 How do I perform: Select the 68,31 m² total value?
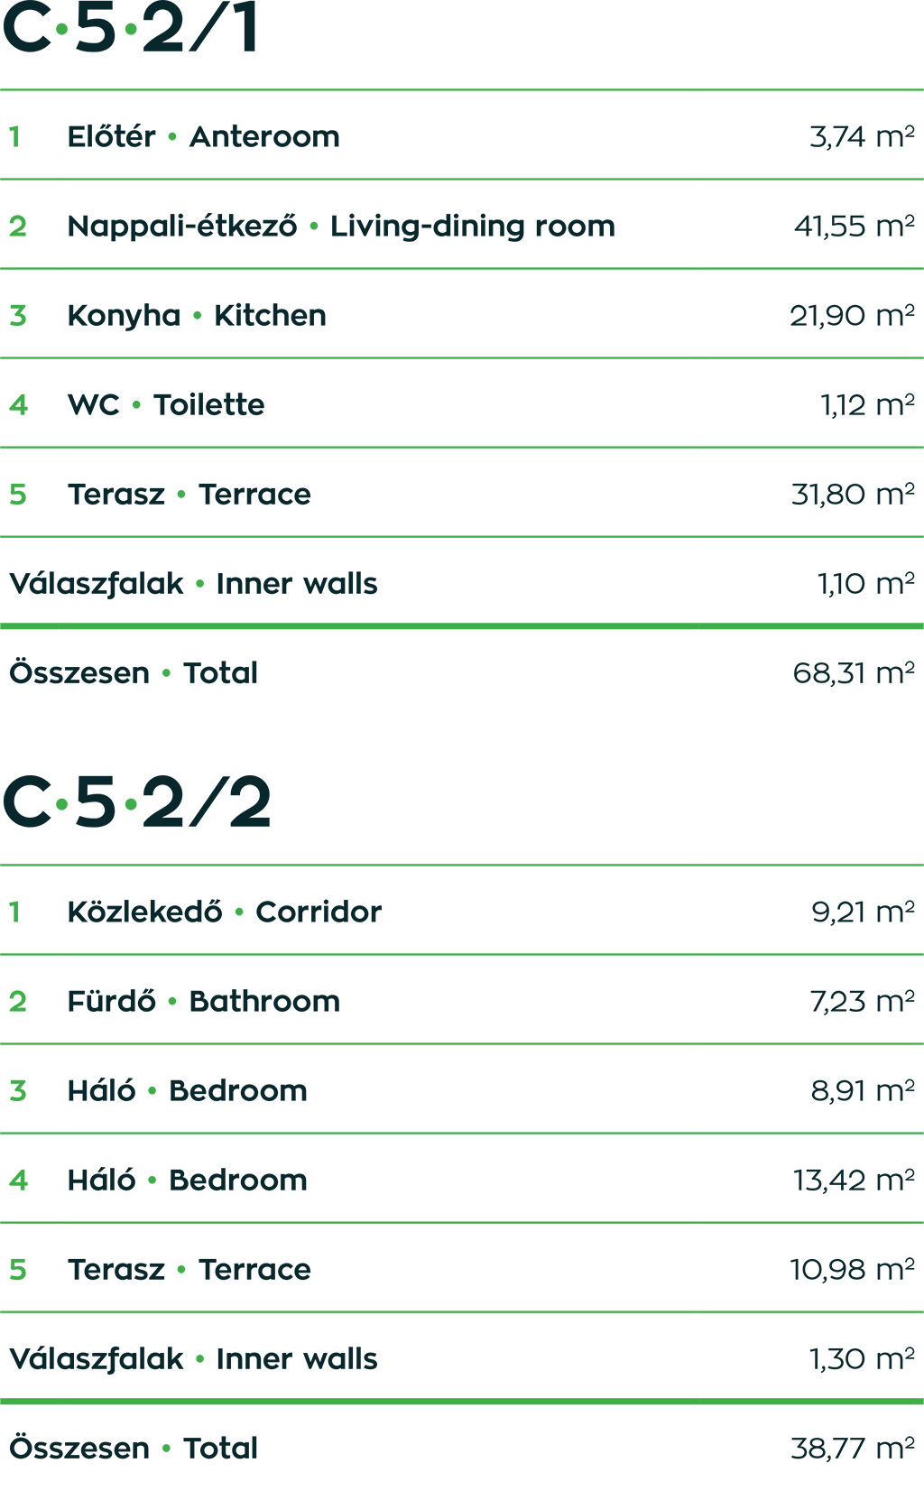854,673
